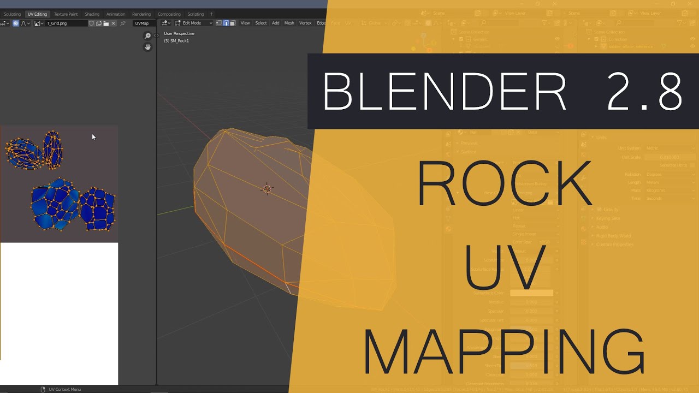The width and height of the screenshot is (699, 393).
Task: Click the shield icon to fake-user the image
Action: coord(92,23)
